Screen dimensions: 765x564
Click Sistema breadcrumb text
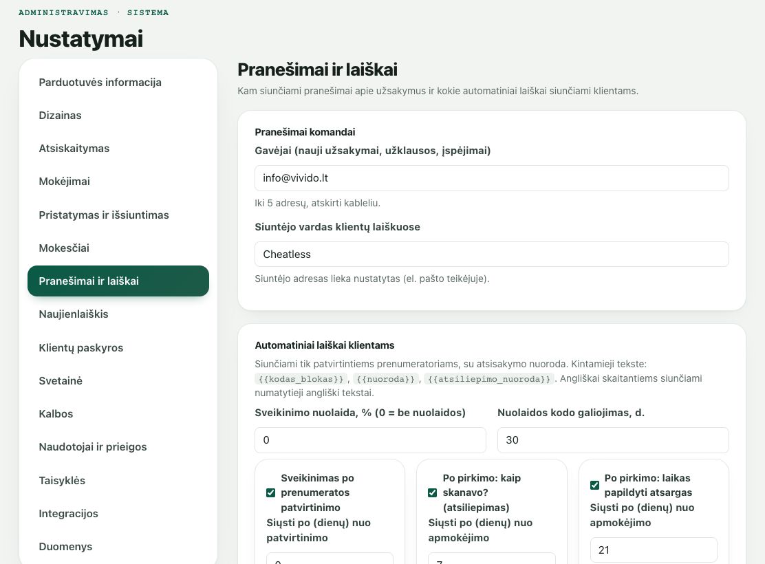pos(148,12)
